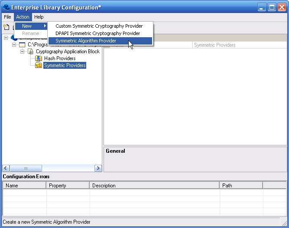Collapse the Cryptography Application Block node
Screen dimensions: 289x228
tap(22, 51)
